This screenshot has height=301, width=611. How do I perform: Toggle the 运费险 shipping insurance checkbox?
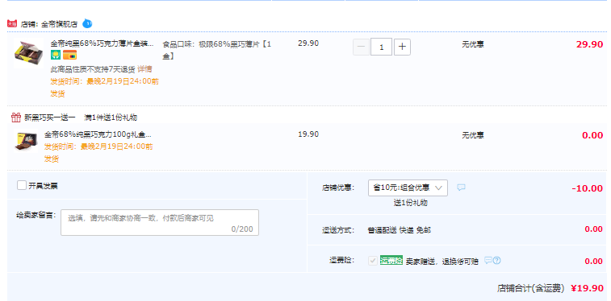tap(373, 261)
